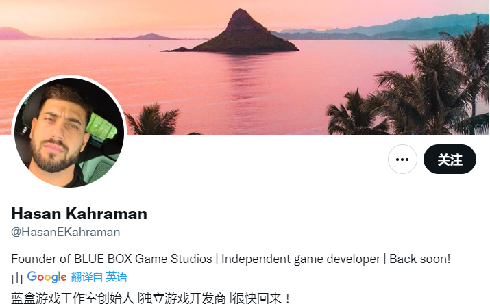
Task: Click the Hasan Kahraman display name
Action: click(79, 214)
